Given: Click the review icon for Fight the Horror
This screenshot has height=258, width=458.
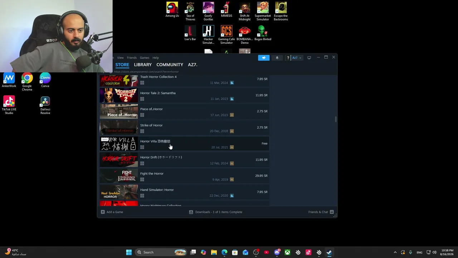Looking at the screenshot, I should 232,180.
